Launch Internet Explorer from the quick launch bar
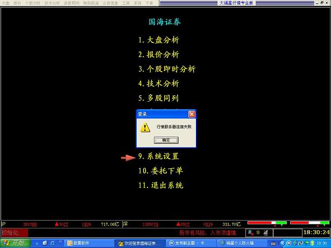 (52, 243)
